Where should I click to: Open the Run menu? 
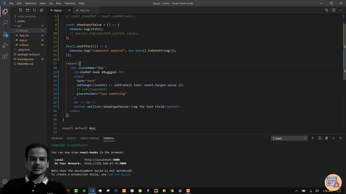pos(58,3)
